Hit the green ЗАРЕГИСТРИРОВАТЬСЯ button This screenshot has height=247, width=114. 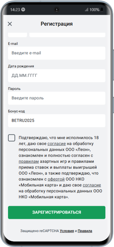57,212
